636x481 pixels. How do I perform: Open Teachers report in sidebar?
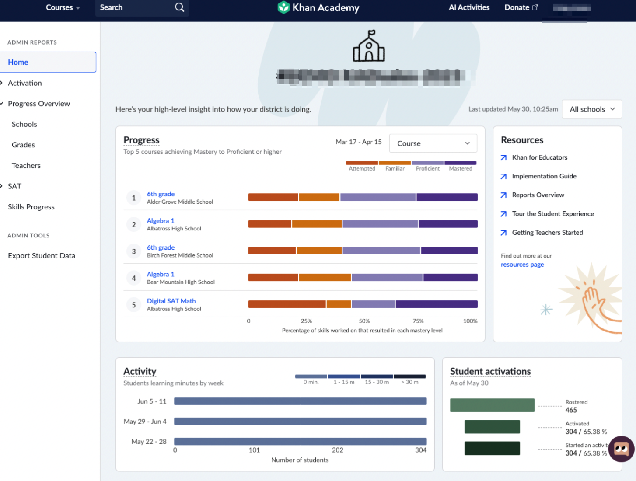pyautogui.click(x=26, y=165)
